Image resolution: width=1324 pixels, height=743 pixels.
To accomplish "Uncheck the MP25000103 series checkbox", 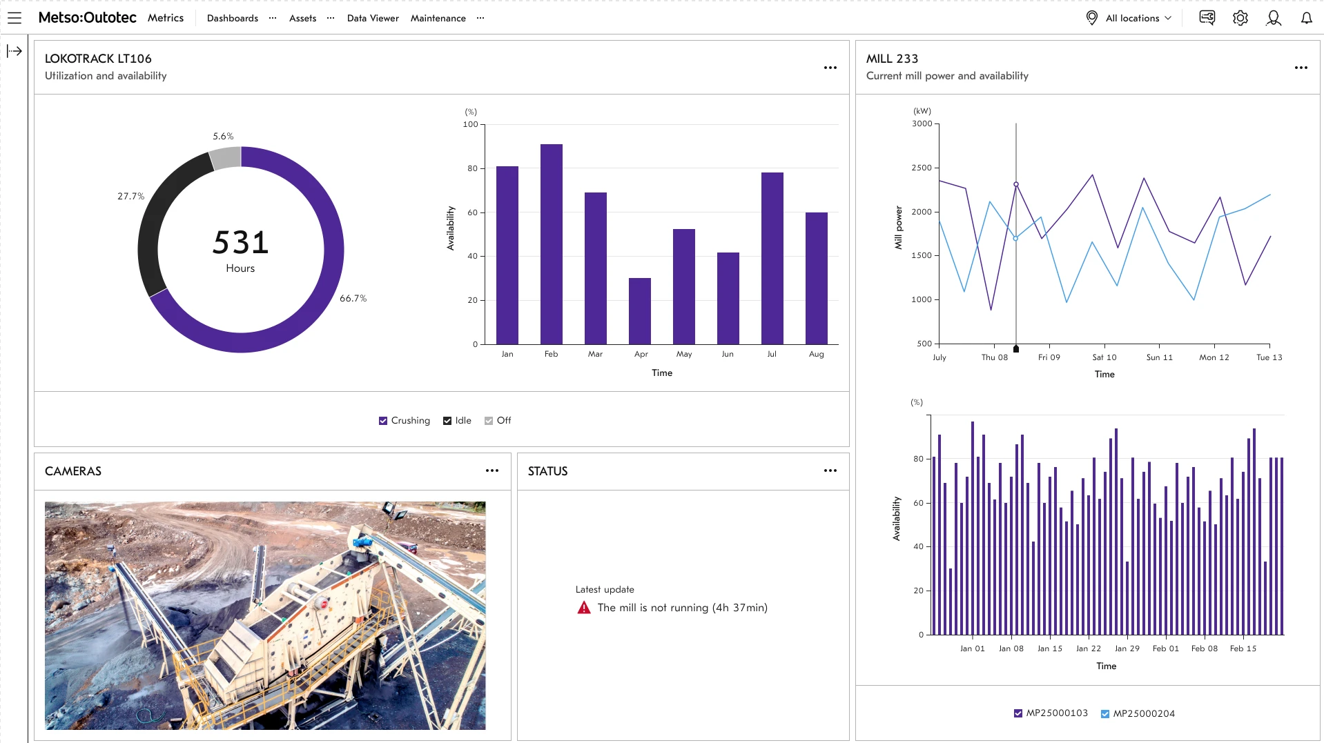I will (x=1017, y=713).
